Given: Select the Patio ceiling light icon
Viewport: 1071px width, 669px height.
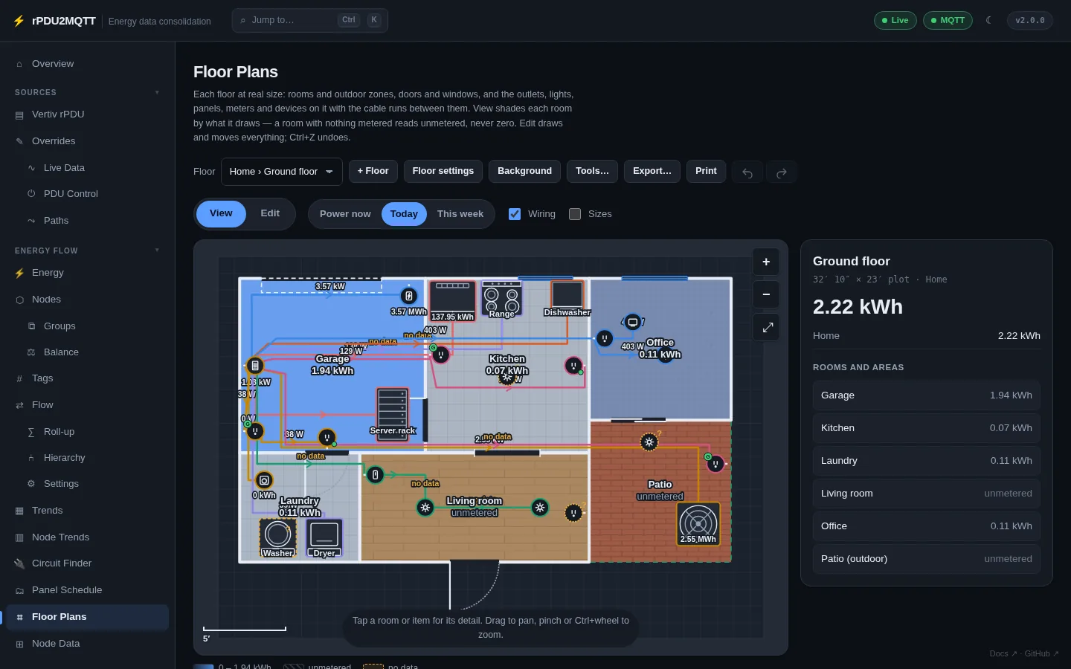Looking at the screenshot, I should tap(649, 442).
